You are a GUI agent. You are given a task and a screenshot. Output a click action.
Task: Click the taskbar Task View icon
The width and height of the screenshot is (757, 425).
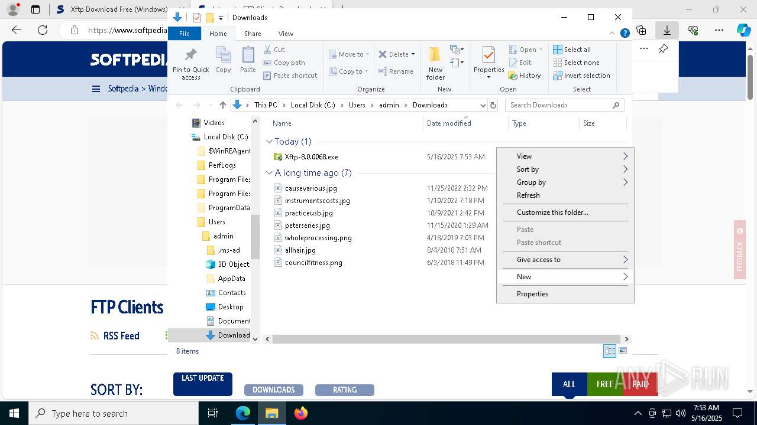click(213, 413)
